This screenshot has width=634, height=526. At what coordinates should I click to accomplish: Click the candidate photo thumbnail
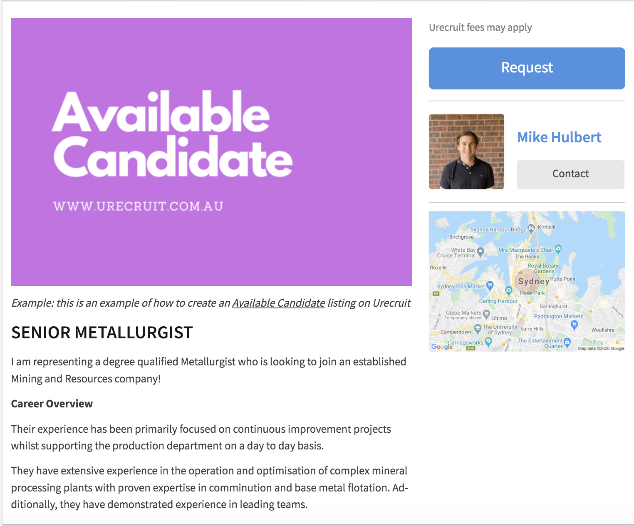[x=466, y=152]
